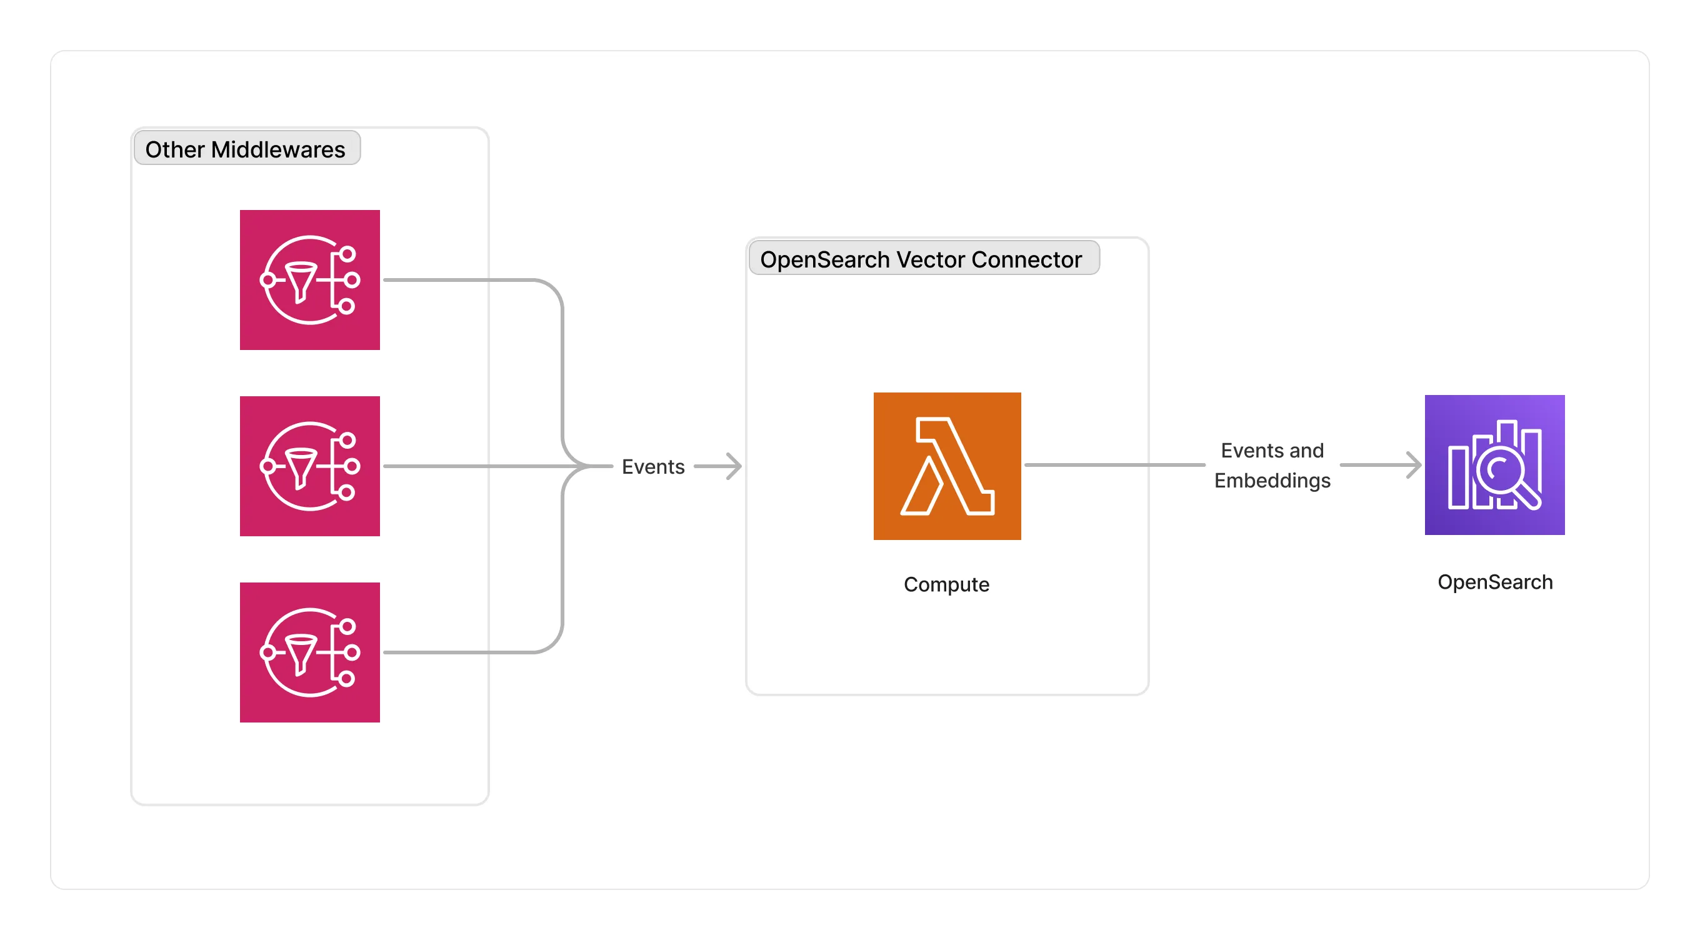
Task: Click the 'Events and Embeddings' connector label
Action: click(1272, 466)
